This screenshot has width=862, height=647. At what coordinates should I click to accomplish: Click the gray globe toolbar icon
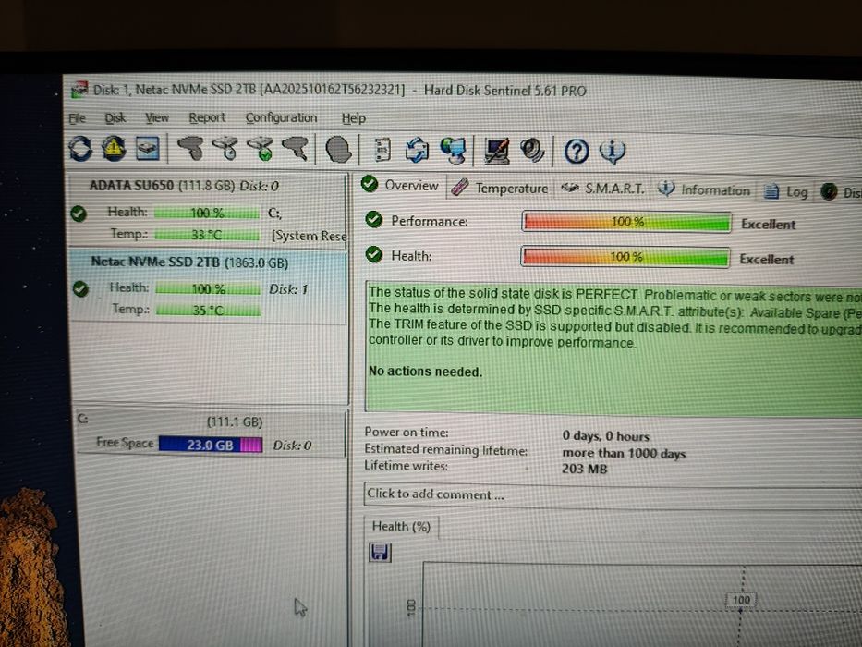[338, 150]
